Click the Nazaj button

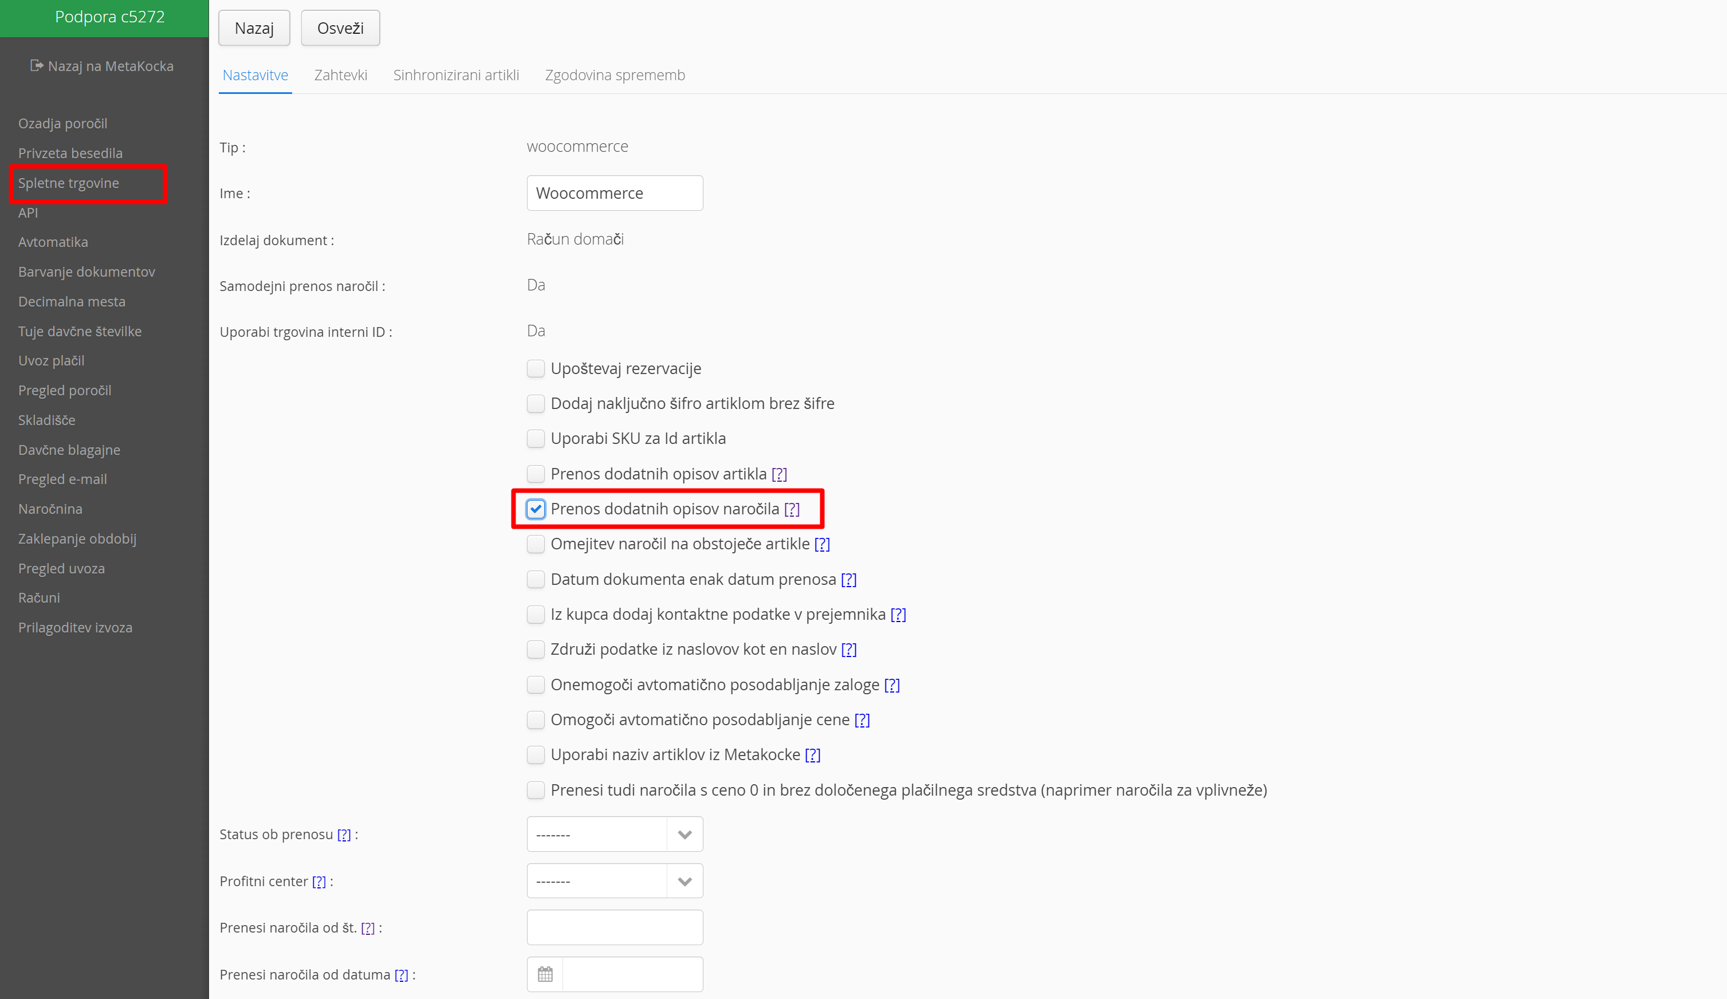coord(254,28)
